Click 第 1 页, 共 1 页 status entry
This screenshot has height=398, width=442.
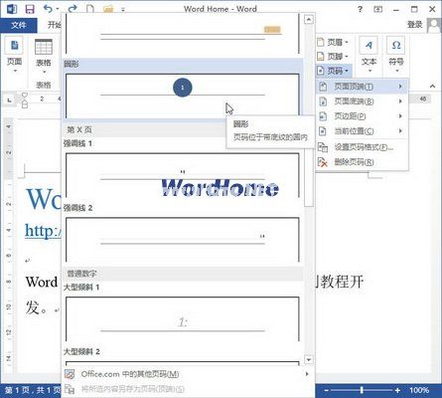click(33, 390)
